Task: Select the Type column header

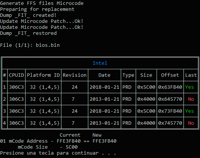Action: [x=128, y=75]
